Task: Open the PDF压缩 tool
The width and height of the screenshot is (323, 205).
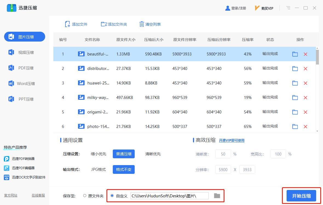Action: point(24,68)
